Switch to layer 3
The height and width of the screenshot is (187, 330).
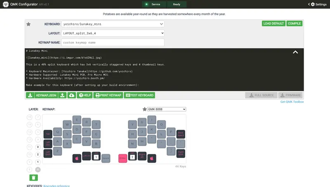38,147
